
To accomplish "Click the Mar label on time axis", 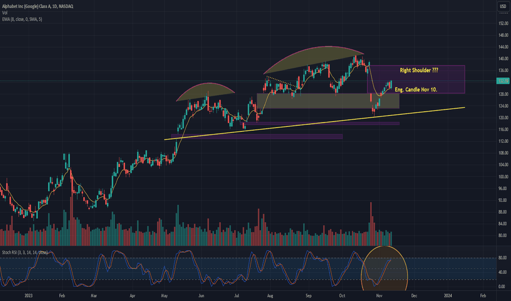I will (94, 296).
